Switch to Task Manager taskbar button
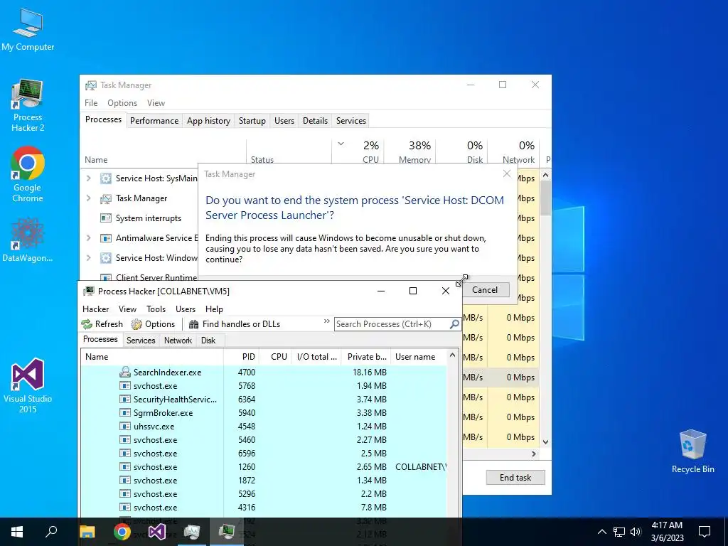The height and width of the screenshot is (546, 728). (x=192, y=532)
